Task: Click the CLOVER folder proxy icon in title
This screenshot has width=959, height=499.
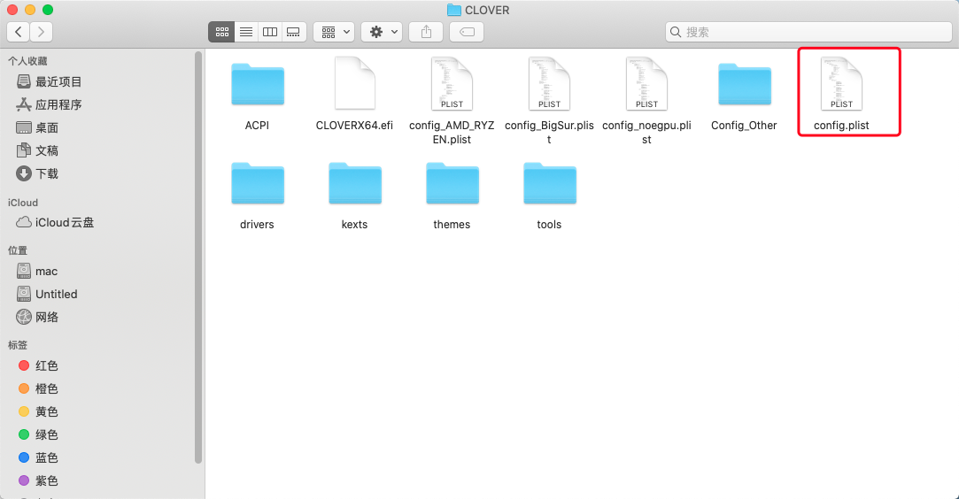Action: point(453,10)
